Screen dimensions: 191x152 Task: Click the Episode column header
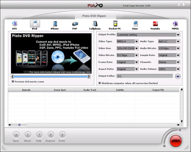point(26,90)
